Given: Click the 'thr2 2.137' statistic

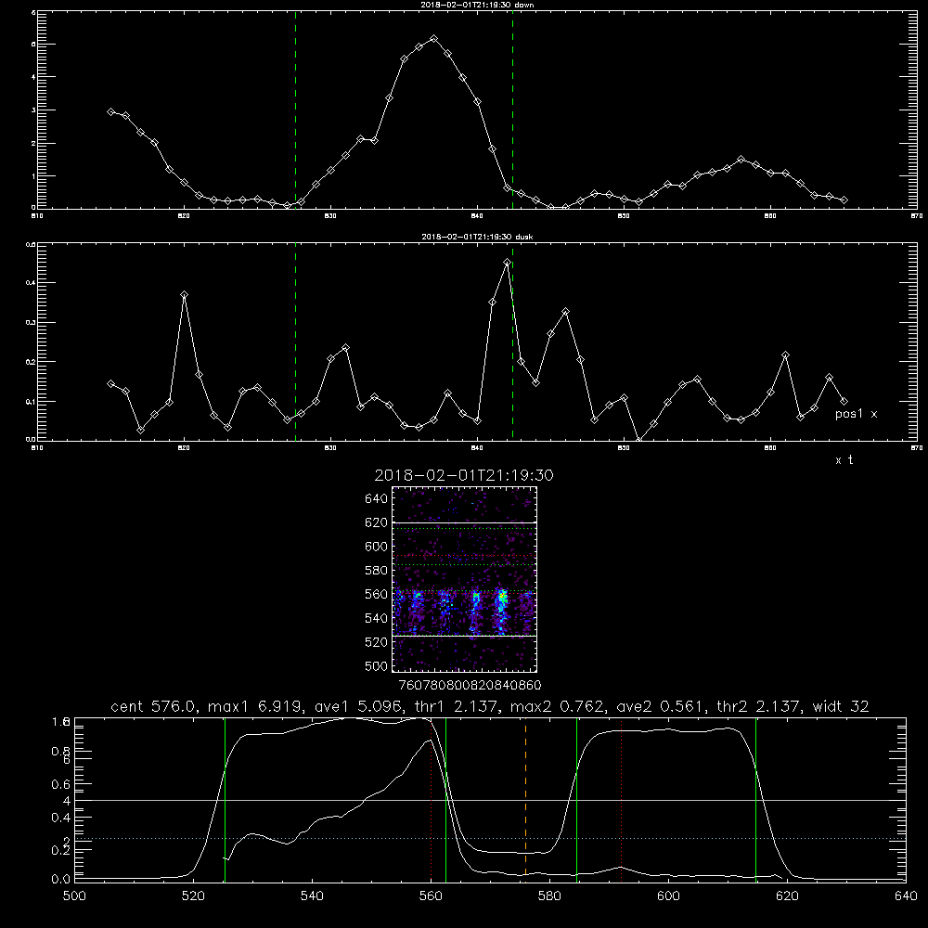Looking at the screenshot, I should 758,706.
